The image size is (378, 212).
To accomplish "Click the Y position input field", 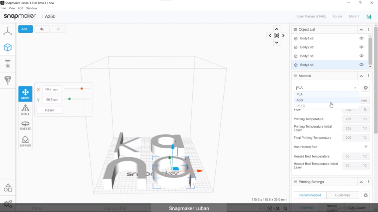I will coord(52,99).
